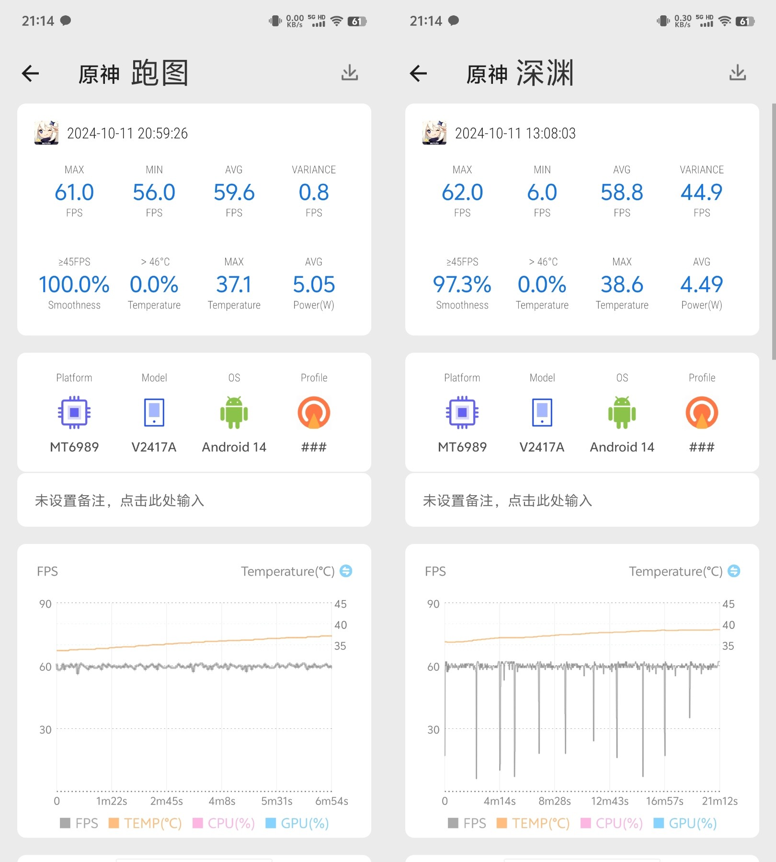
Task: Tap the Wi-Fi icon in left status bar
Action: click(x=337, y=21)
